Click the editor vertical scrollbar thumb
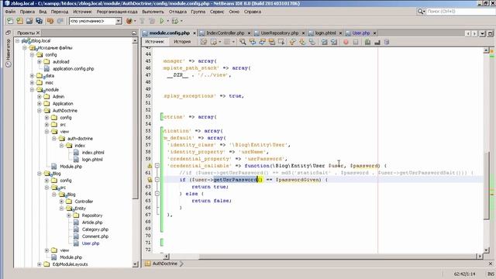Image resolution: width=496 pixels, height=279 pixels. tap(487, 185)
